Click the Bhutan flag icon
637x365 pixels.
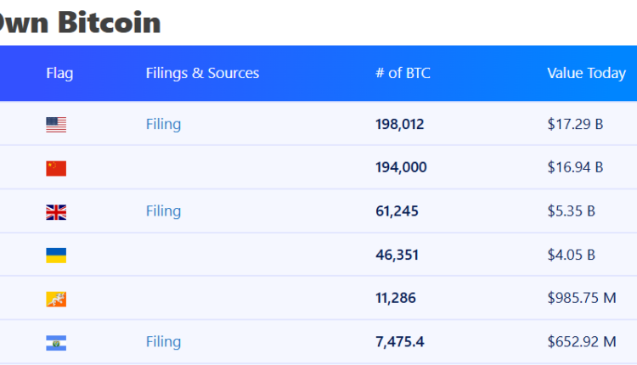[56, 299]
